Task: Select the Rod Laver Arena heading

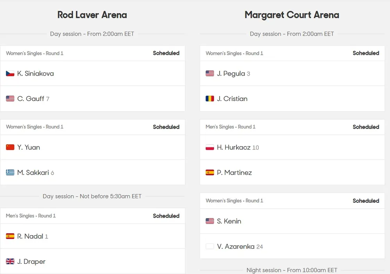Action: click(x=92, y=15)
